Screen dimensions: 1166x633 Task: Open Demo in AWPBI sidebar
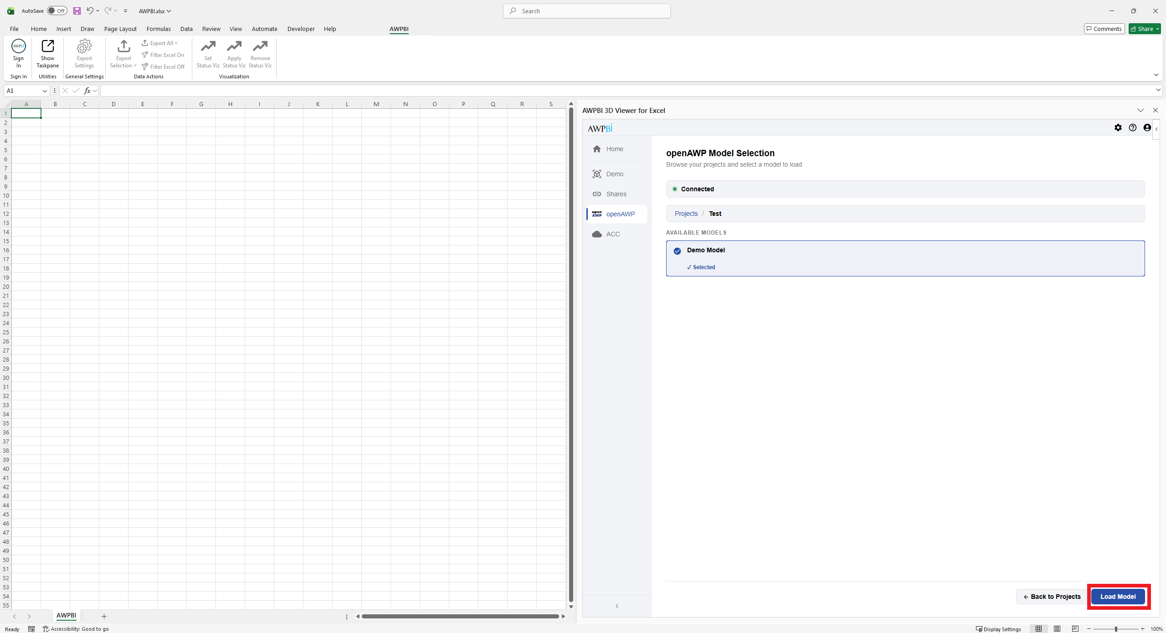617,174
